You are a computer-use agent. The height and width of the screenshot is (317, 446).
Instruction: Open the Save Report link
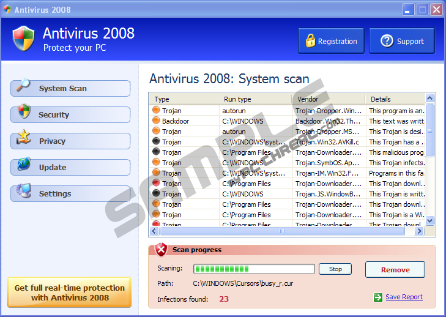(x=404, y=297)
